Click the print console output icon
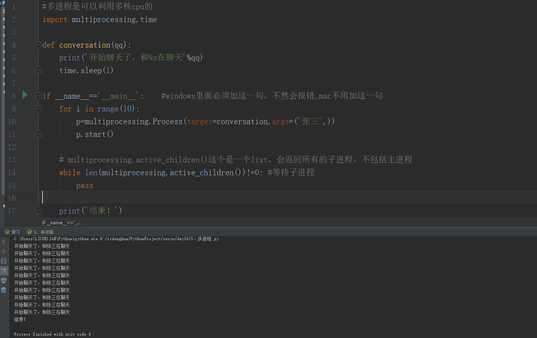This screenshot has height=338, width=537. (x=3, y=280)
